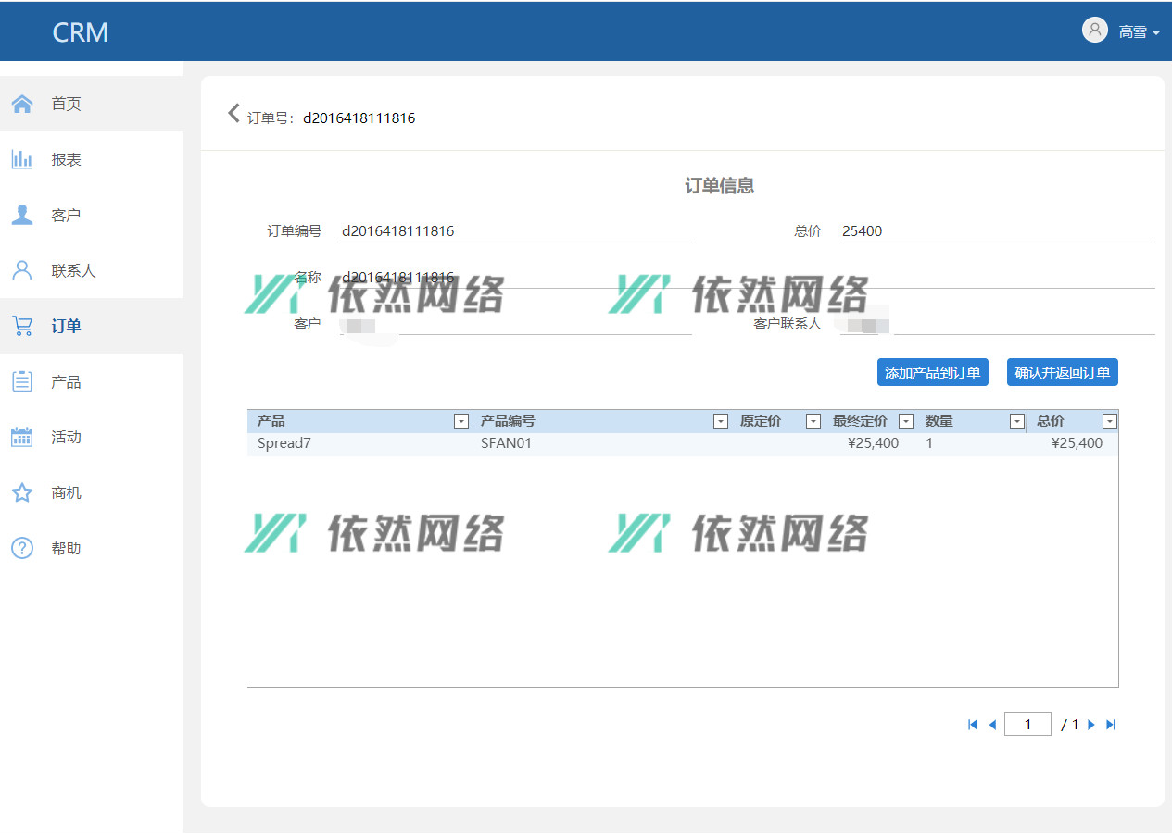Click the shopping cart orders icon
1172x833 pixels.
(22, 326)
